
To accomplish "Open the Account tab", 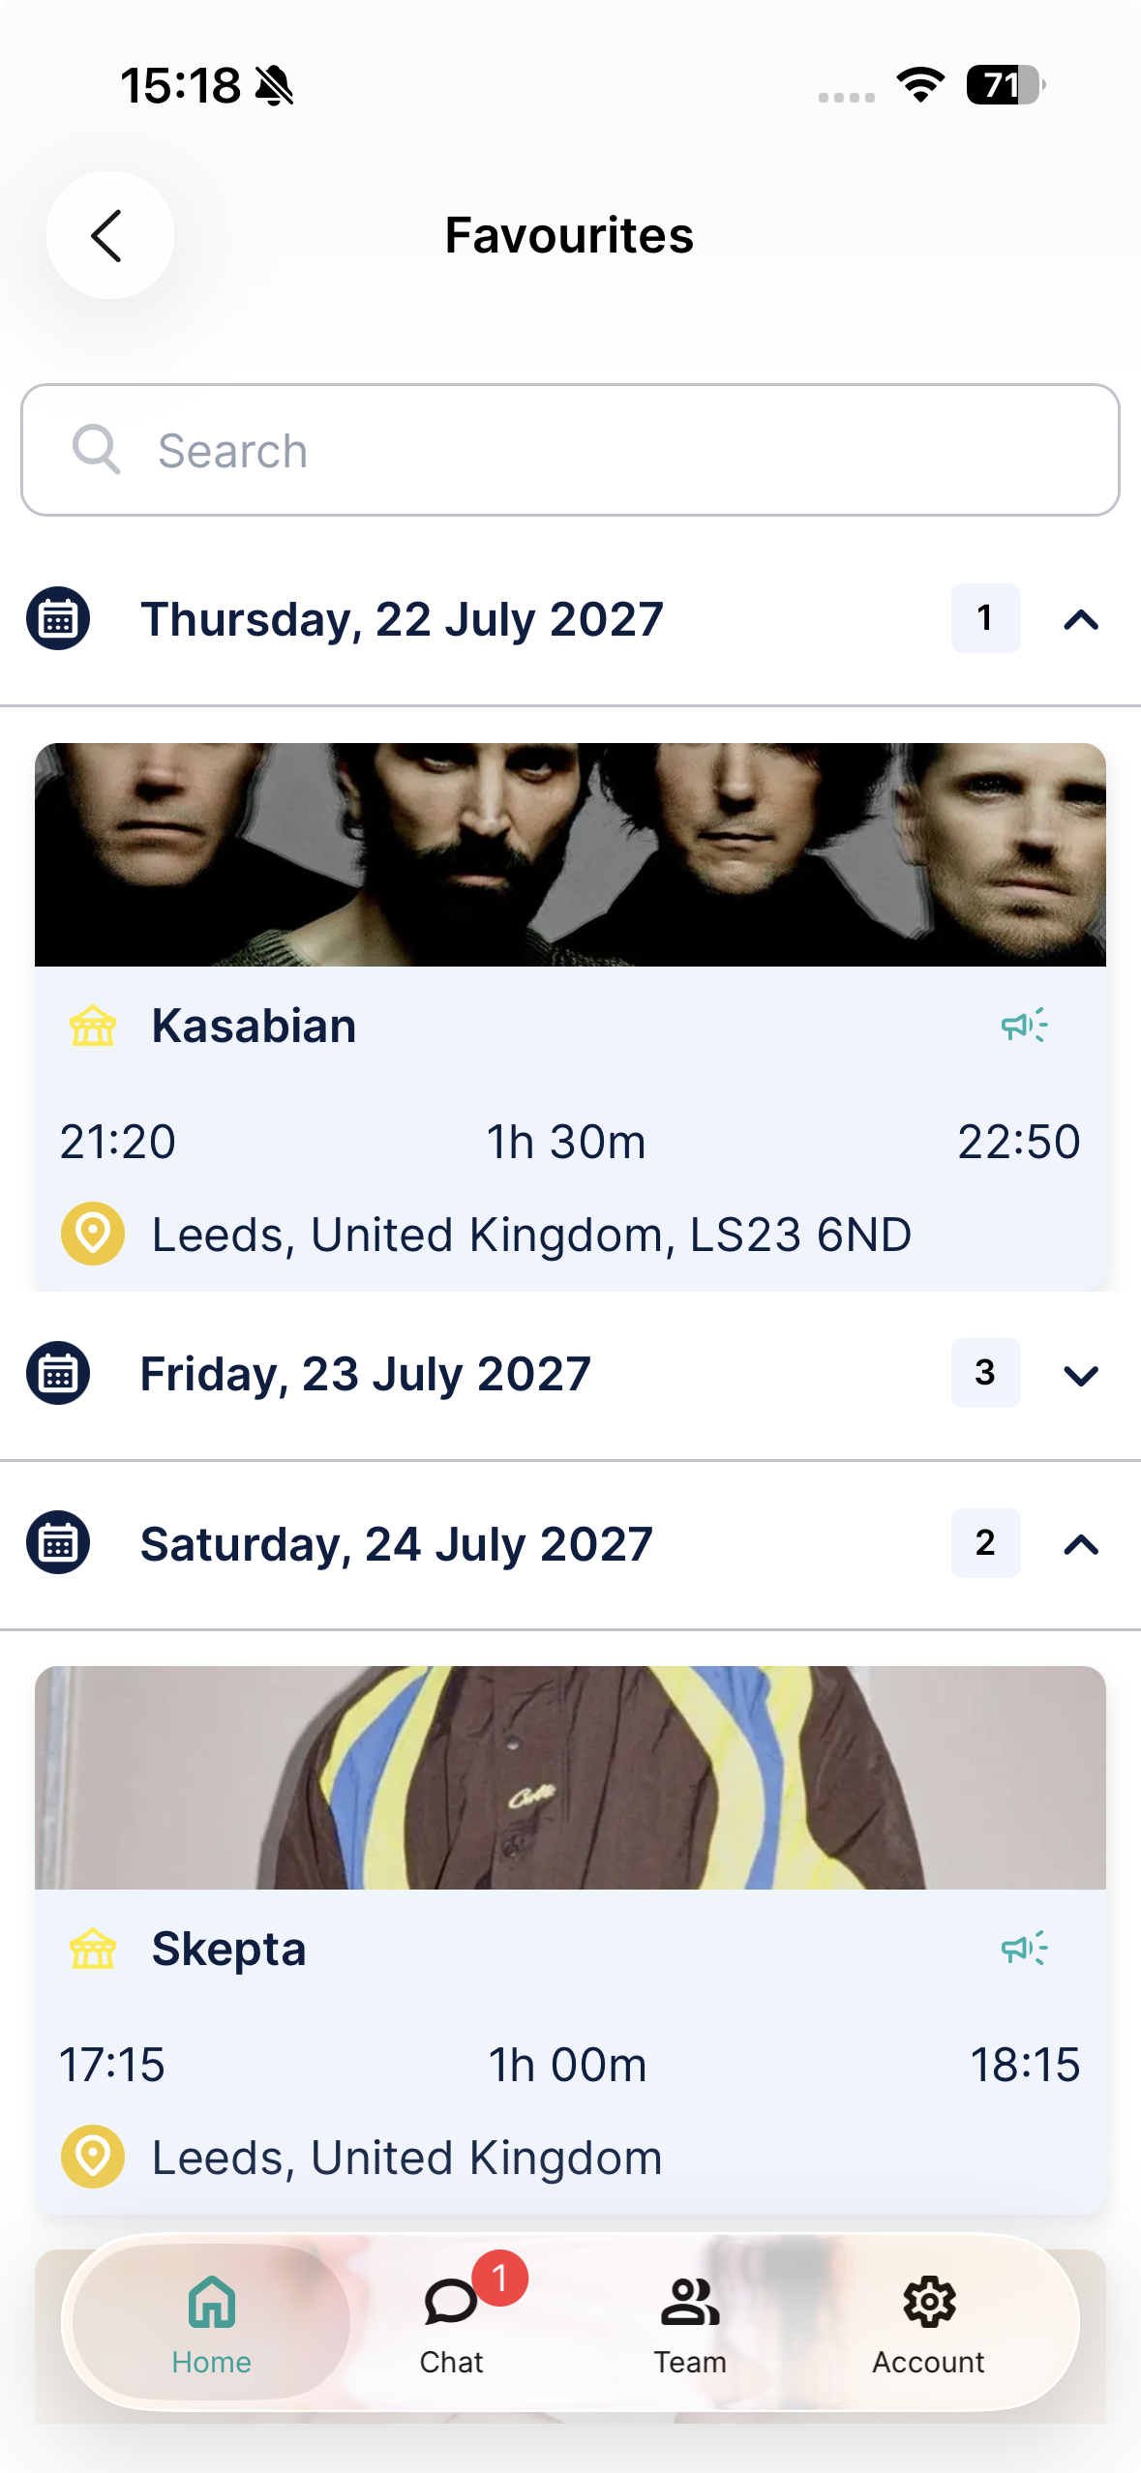I will [929, 2324].
